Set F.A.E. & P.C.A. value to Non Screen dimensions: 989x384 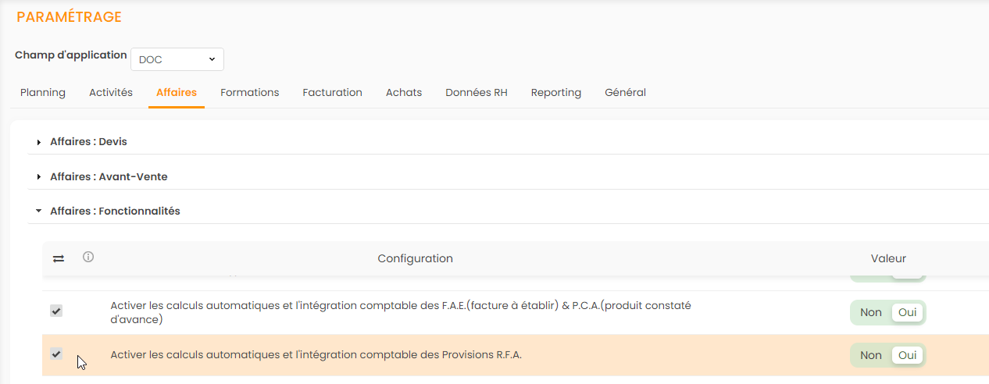pos(870,312)
